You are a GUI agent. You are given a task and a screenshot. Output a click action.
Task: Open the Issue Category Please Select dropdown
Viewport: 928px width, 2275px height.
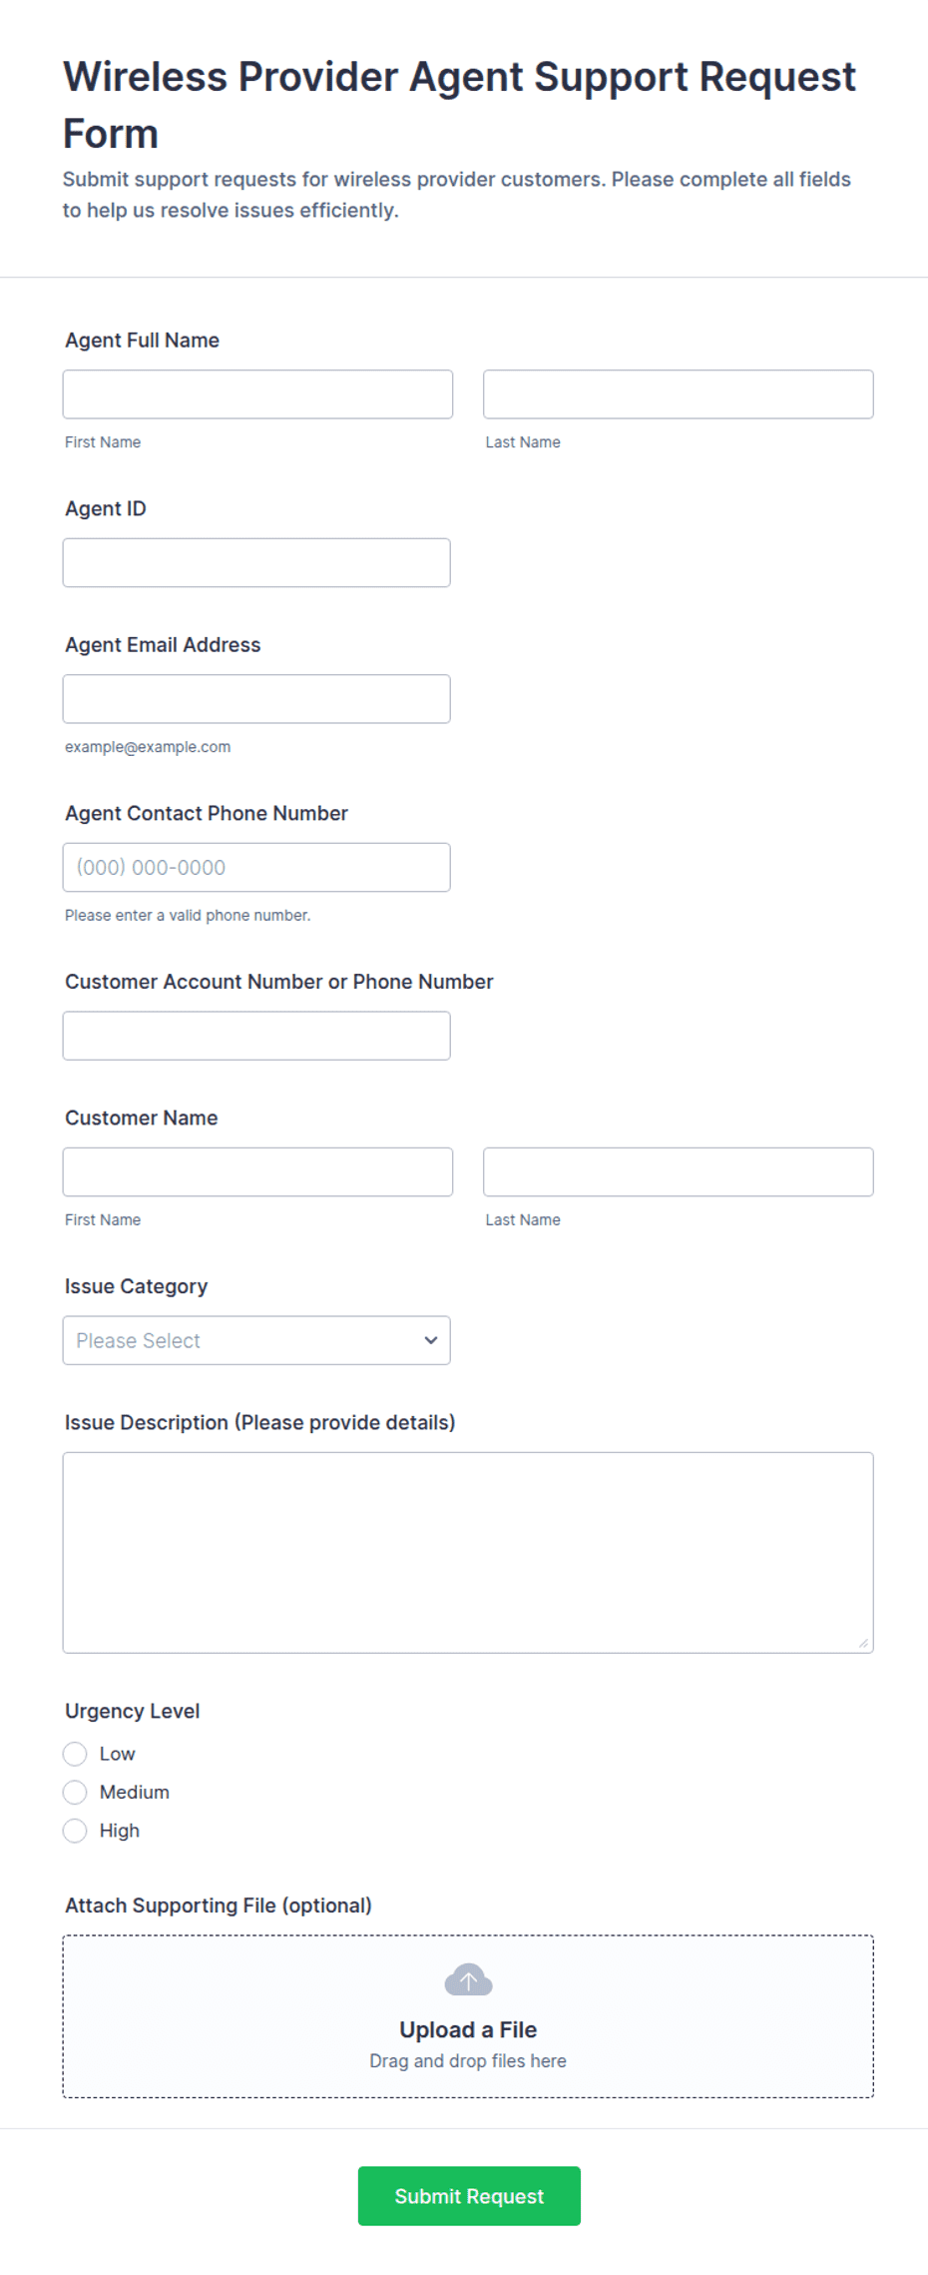[256, 1340]
